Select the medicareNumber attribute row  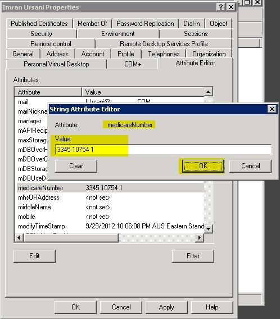pos(110,188)
